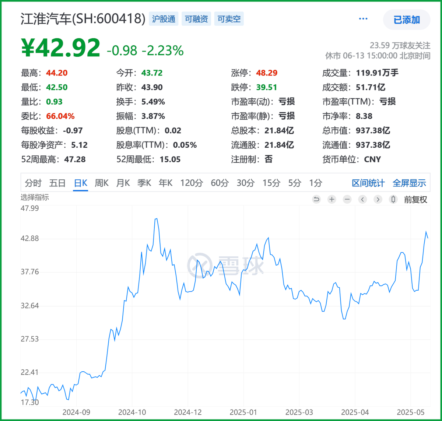This screenshot has width=442, height=421.
Task: Click the undo/reset chart icon
Action: (x=316, y=199)
